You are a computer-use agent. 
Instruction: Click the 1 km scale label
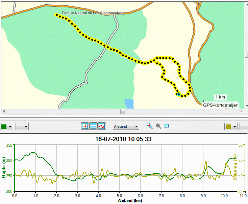click(220, 97)
